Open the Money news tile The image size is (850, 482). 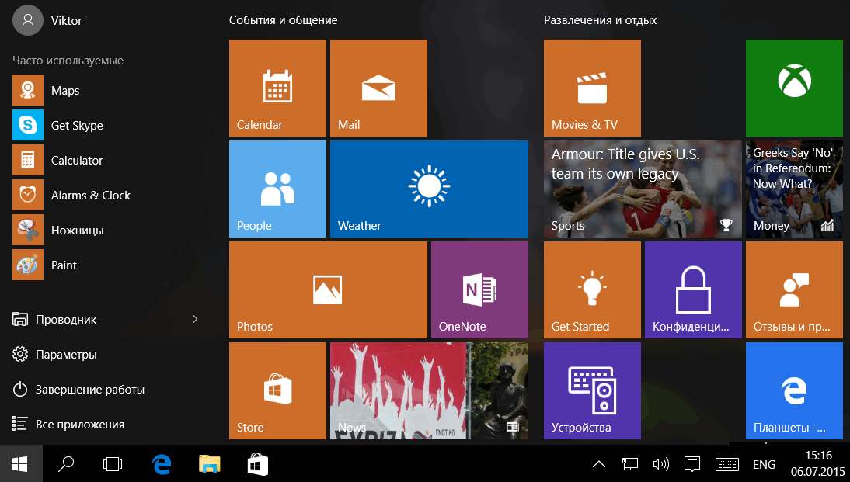pyautogui.click(x=794, y=189)
